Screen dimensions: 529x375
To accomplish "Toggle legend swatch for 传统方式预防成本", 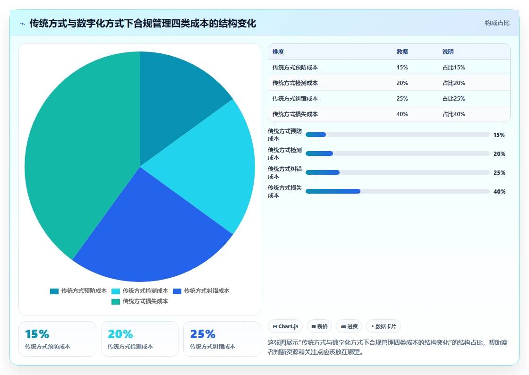I will click(x=54, y=291).
